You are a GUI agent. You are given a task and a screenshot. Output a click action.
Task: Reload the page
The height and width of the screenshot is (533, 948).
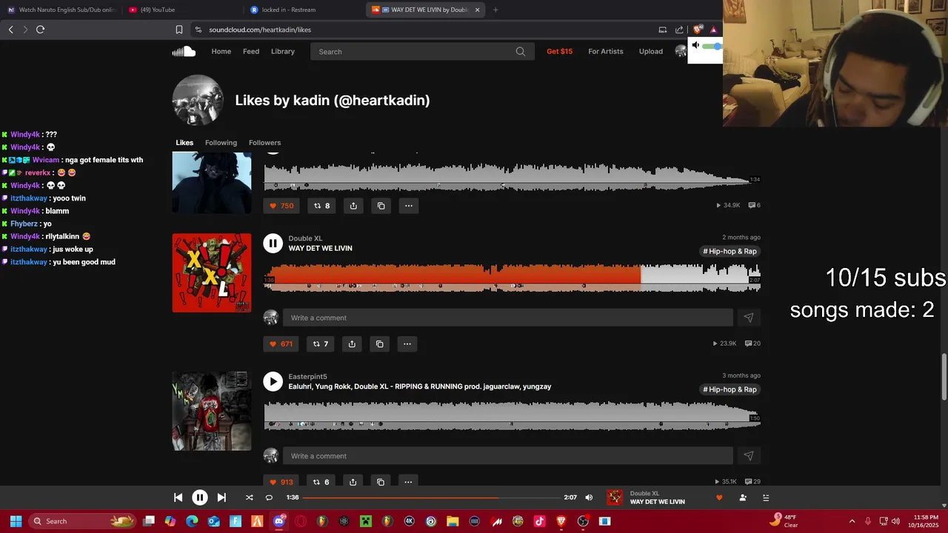coord(40,30)
